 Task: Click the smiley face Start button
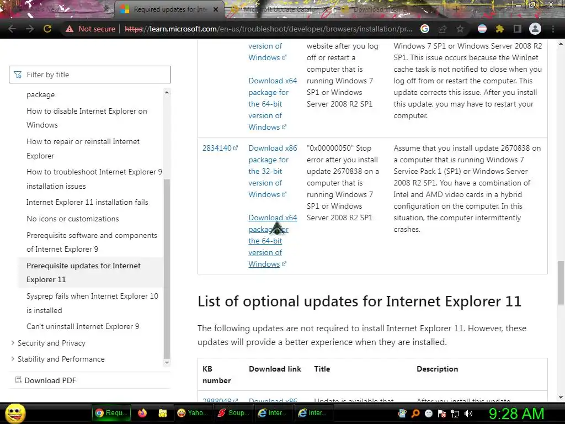(15, 413)
